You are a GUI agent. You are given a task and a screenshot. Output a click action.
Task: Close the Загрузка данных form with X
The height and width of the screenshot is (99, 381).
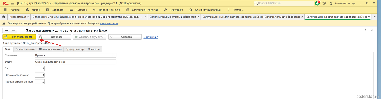(x=372, y=31)
